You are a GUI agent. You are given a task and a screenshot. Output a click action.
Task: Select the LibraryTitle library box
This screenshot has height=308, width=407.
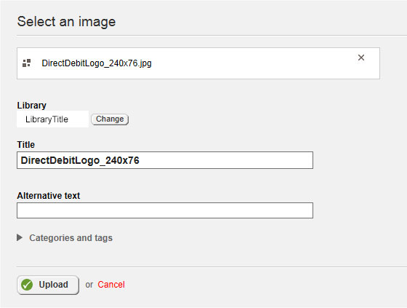(x=52, y=119)
